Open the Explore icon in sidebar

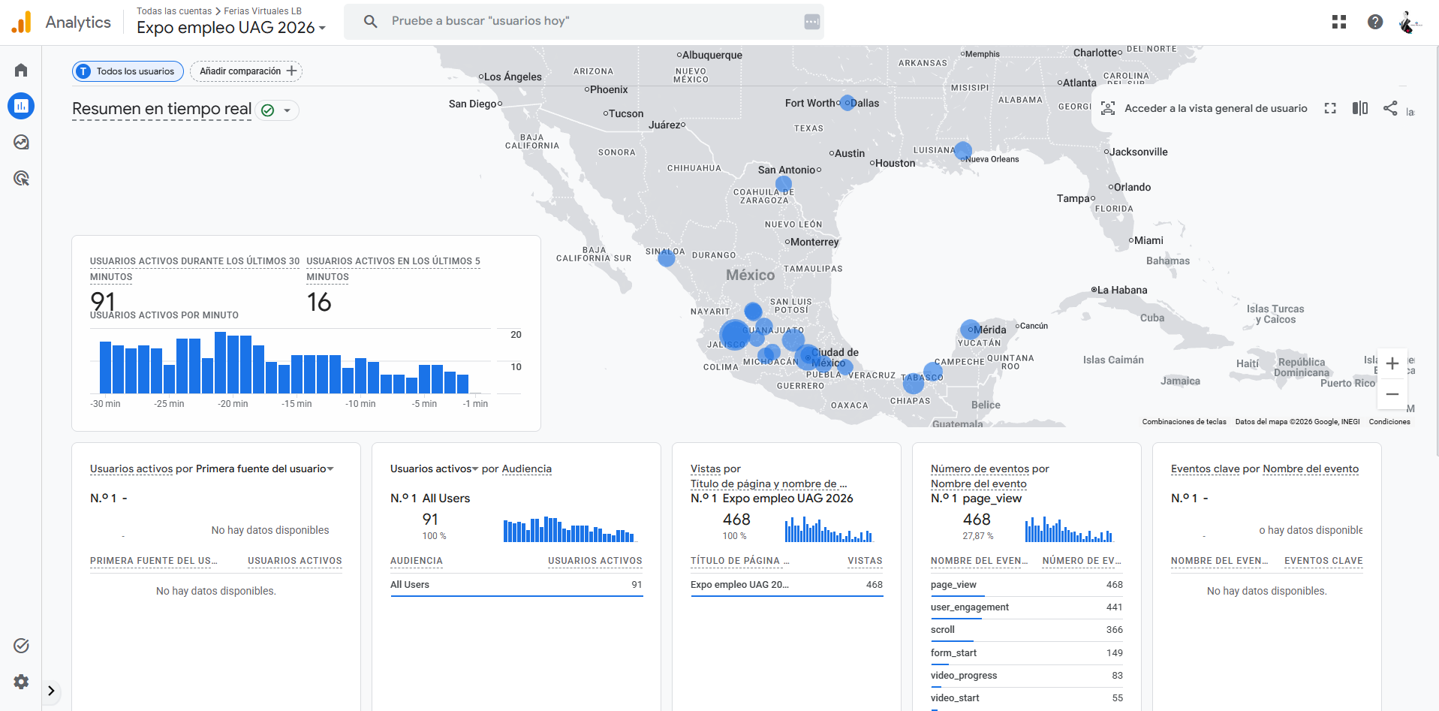point(21,142)
